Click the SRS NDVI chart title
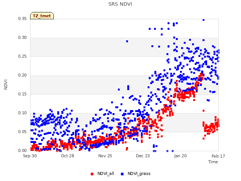 (120, 4)
